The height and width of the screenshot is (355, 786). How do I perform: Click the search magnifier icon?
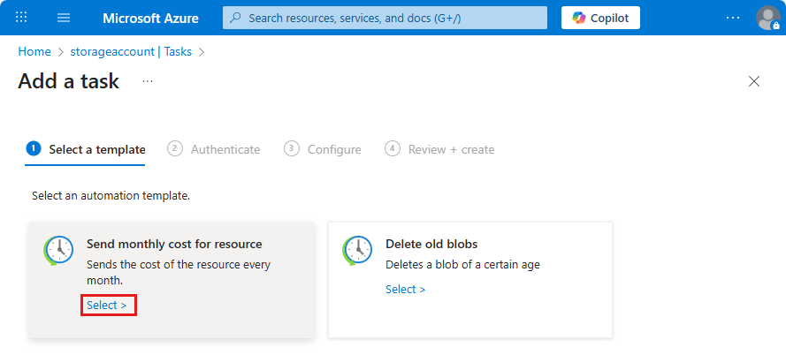pyautogui.click(x=235, y=18)
